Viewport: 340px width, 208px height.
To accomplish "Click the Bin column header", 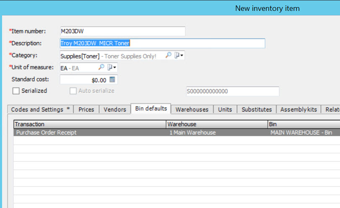I will click(304, 124).
